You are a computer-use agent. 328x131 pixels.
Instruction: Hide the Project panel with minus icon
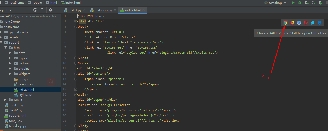tap(57, 10)
